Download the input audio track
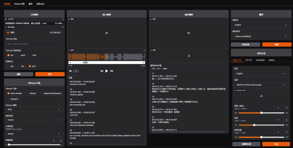 [x=145, y=50]
